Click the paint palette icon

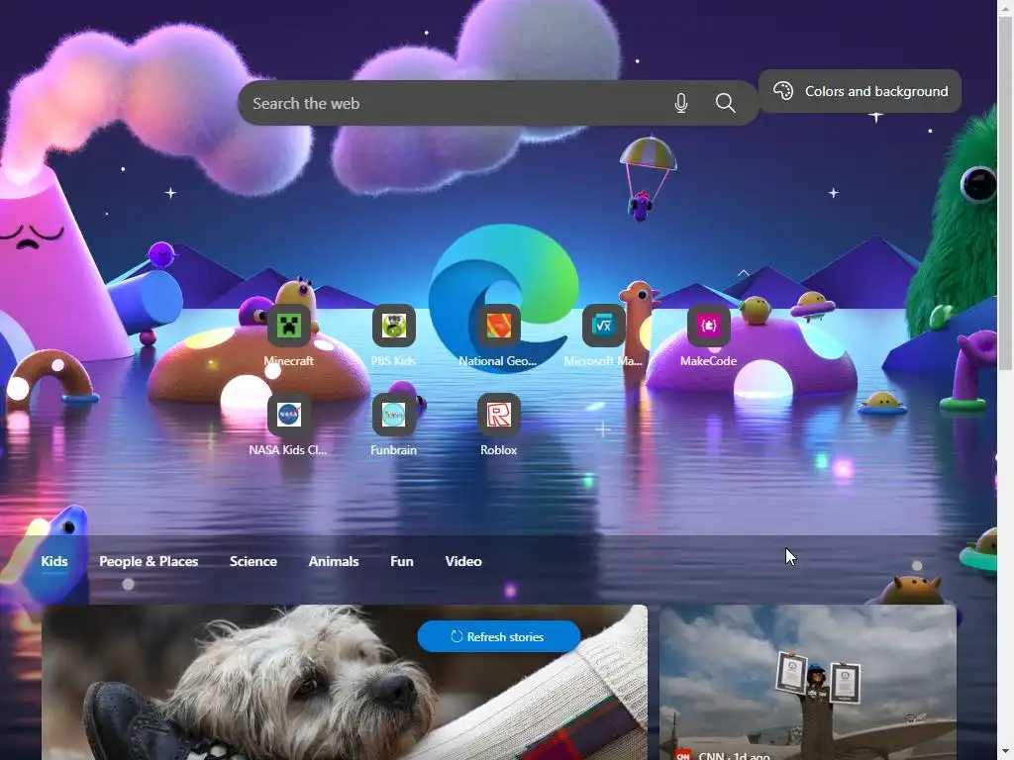tap(783, 91)
